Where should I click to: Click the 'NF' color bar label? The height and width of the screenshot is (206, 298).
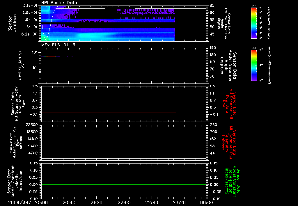point(254,6)
